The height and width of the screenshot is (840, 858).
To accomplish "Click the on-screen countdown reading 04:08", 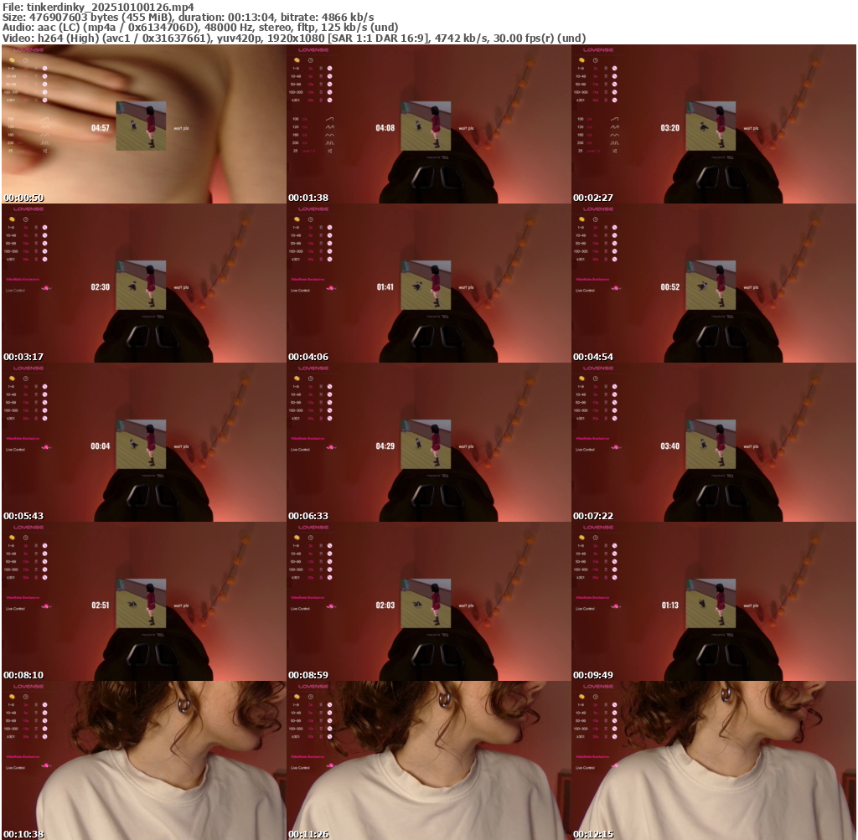I will click(385, 128).
